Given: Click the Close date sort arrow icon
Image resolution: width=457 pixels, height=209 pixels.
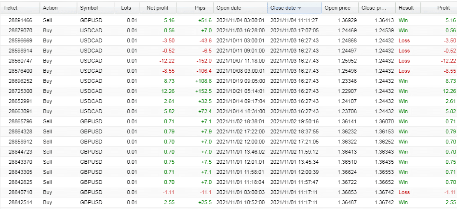Looking at the screenshot, I should 299,8.
